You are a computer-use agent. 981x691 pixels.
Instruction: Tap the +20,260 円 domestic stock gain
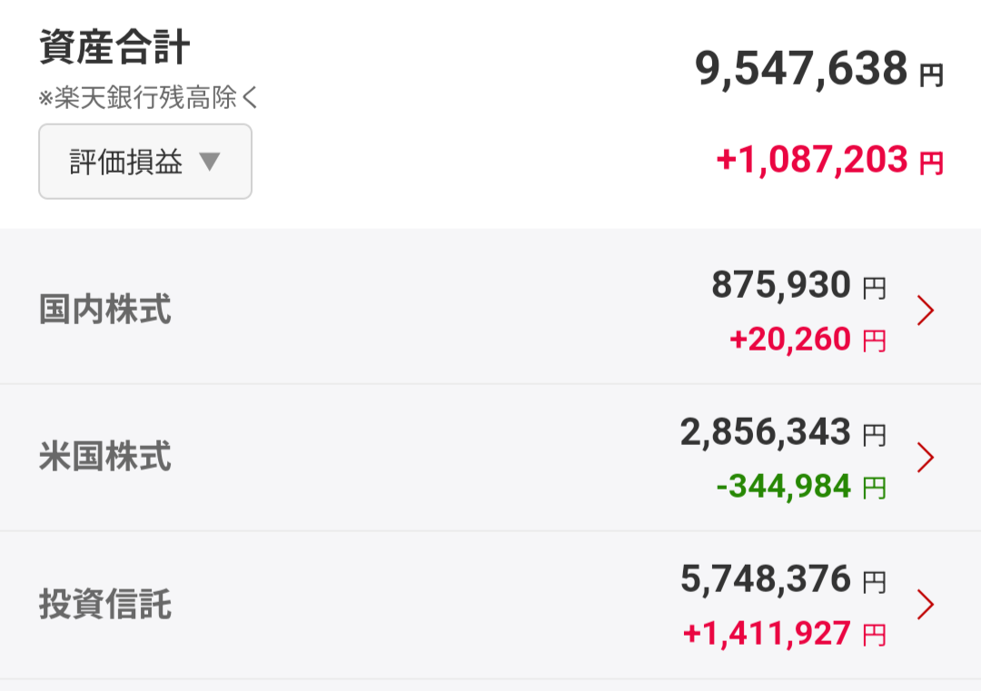tap(808, 340)
